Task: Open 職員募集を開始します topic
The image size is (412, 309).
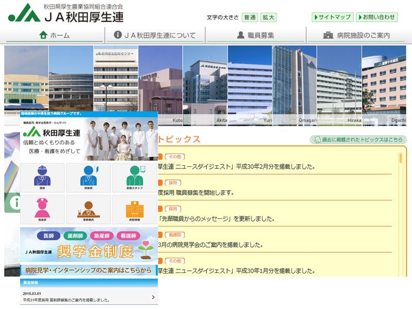Action: coord(196,193)
